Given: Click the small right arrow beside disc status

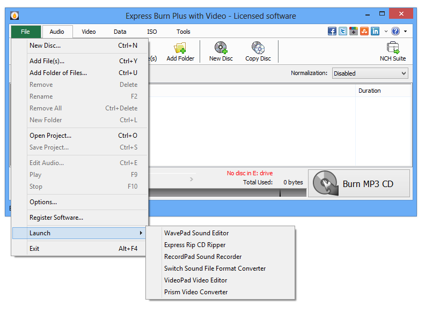Looking at the screenshot, I should coord(192,179).
